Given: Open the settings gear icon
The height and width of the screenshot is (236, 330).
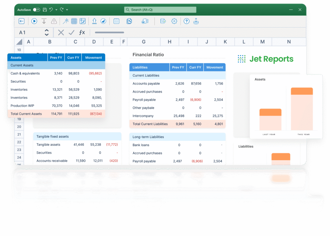Looking at the screenshot, I should [x=174, y=21].
